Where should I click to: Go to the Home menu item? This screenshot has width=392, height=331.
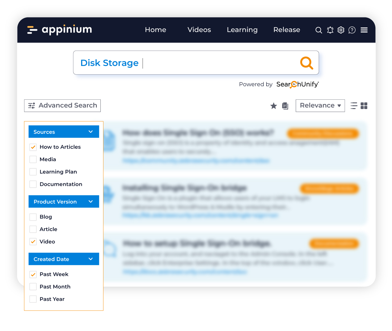[x=156, y=30]
